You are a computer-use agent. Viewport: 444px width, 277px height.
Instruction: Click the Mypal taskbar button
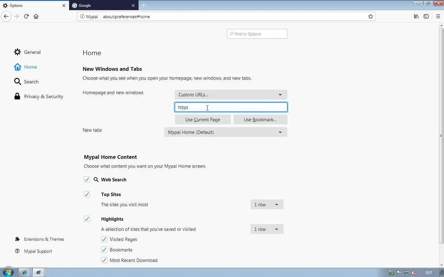pos(39,272)
